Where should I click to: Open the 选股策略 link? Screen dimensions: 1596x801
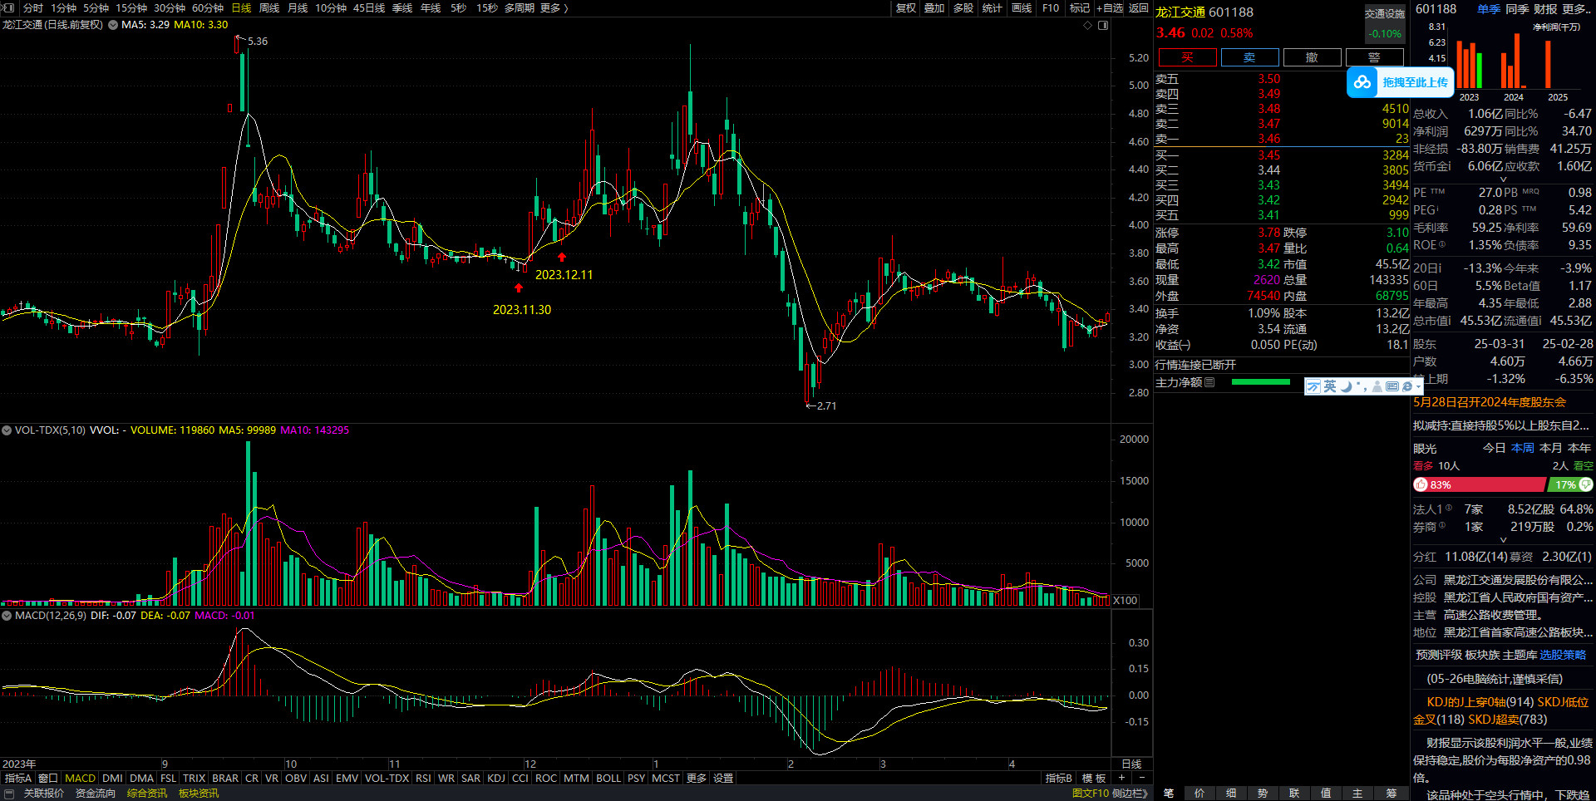[x=1563, y=655]
